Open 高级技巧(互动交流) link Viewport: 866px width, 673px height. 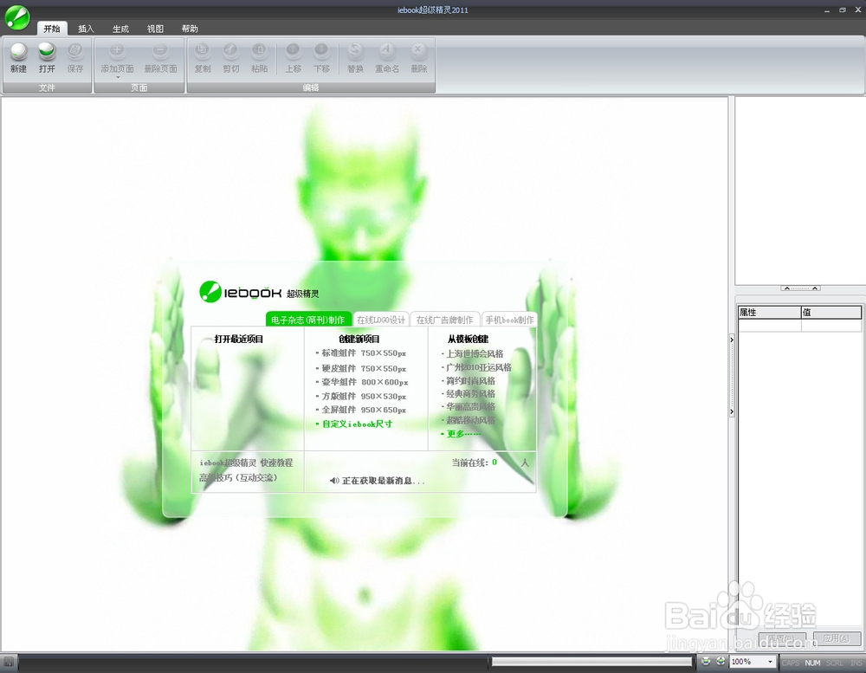pyautogui.click(x=238, y=477)
